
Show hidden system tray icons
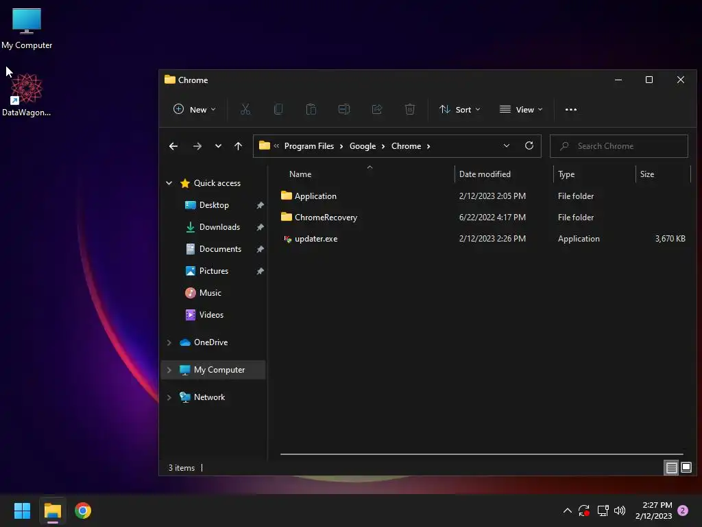[567, 511]
